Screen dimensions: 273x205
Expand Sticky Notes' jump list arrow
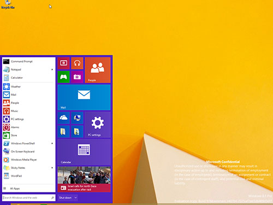52,168
